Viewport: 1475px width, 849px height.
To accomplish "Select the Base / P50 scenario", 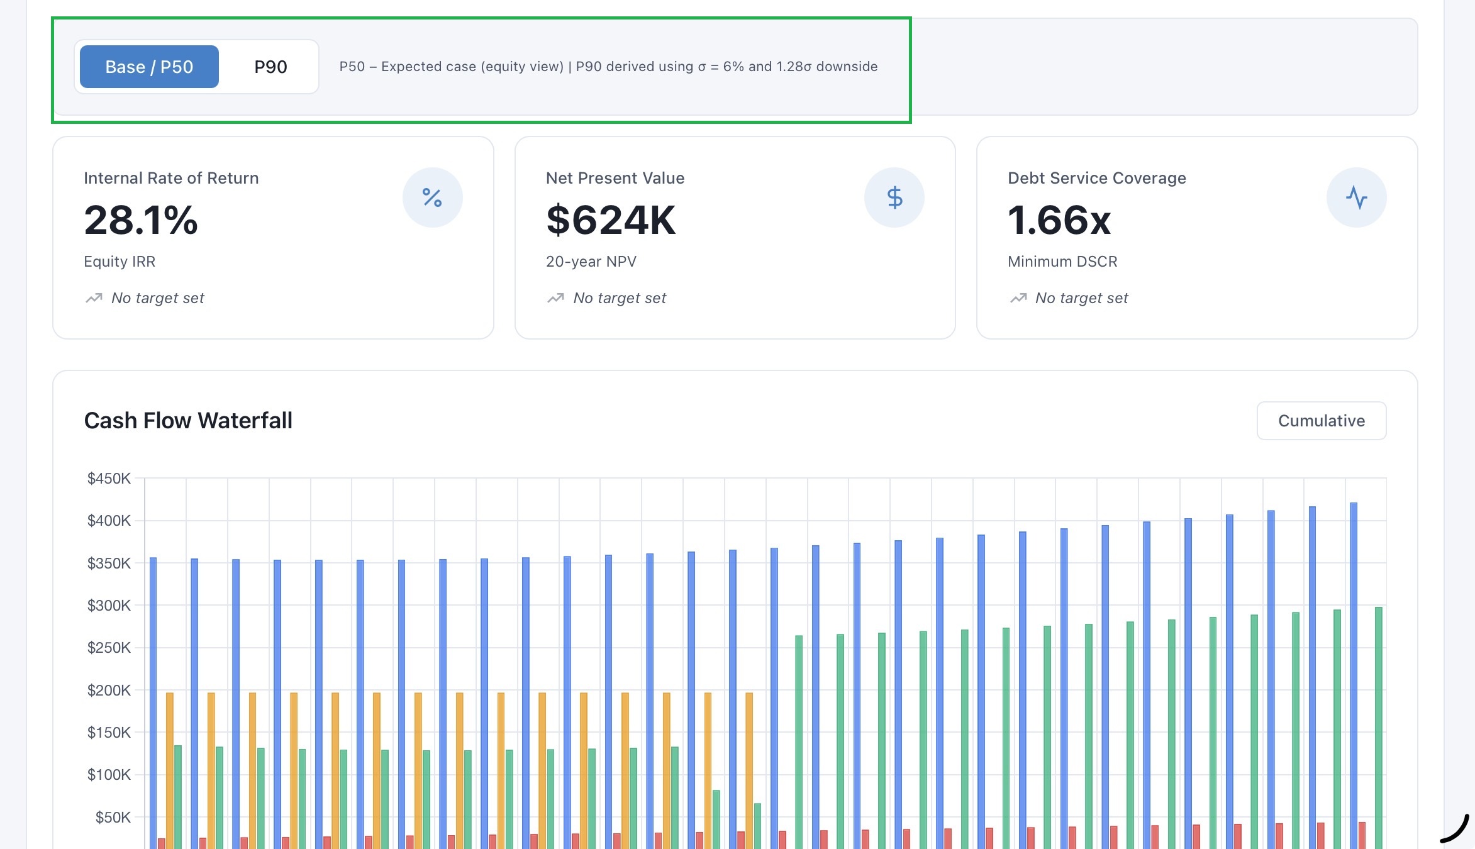I will (x=149, y=67).
